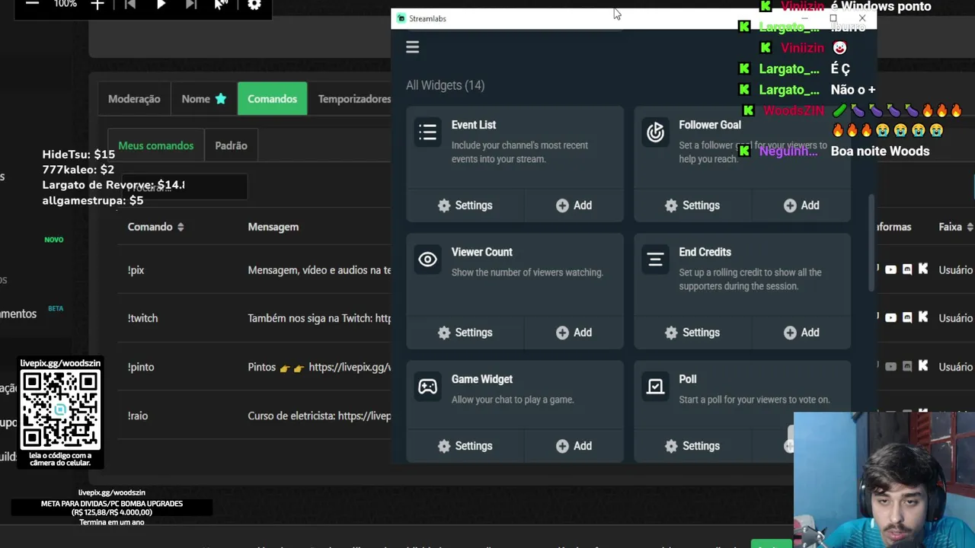The width and height of the screenshot is (975, 548).
Task: Click the Streamlabs title bar app icon
Action: click(x=401, y=18)
